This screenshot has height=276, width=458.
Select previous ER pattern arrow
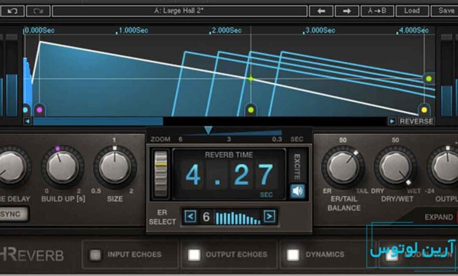point(190,217)
